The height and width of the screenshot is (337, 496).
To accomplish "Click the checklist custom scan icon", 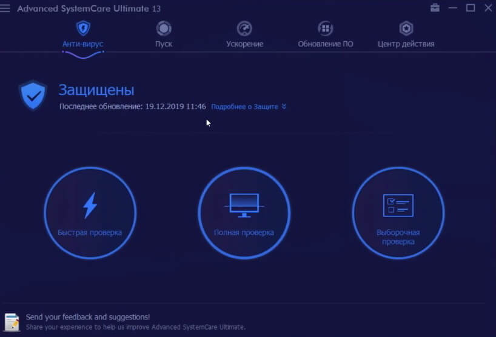I will click(x=398, y=205).
